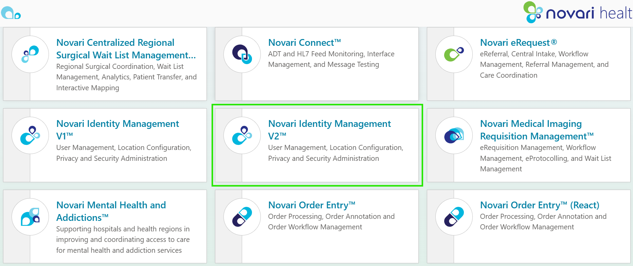Click the small blue logo at top left

click(x=11, y=13)
